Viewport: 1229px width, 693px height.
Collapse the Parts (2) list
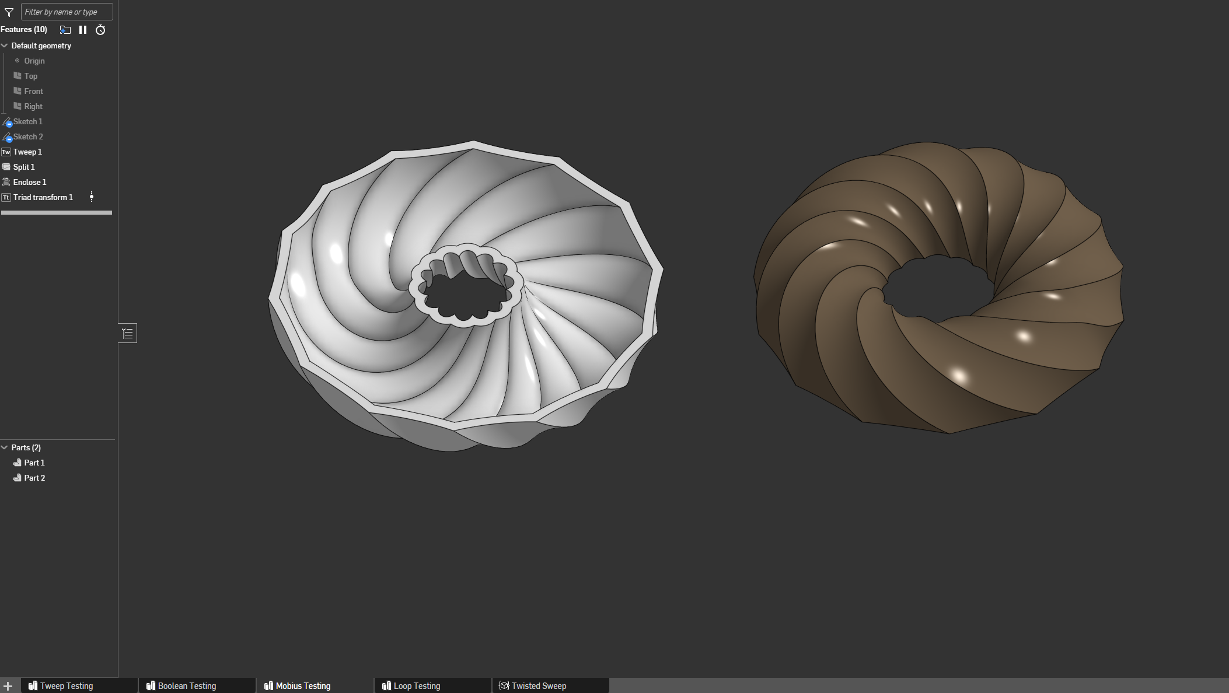pyautogui.click(x=5, y=447)
